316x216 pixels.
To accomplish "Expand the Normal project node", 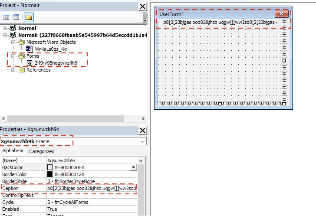I will (x=5, y=28).
